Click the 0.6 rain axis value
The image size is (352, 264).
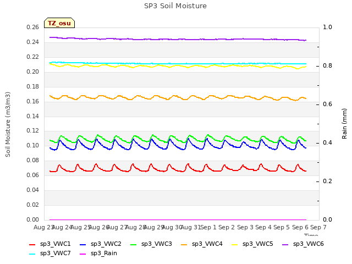coord(327,104)
